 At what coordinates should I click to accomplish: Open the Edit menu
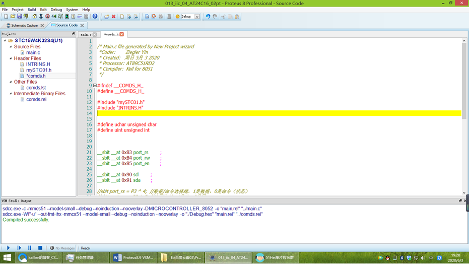point(43,10)
